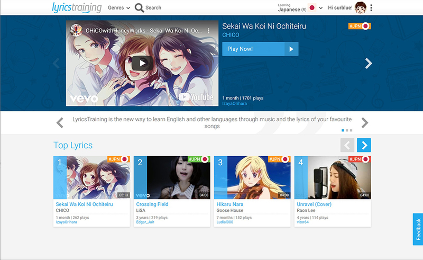Select second message pagination dot
Image resolution: width=423 pixels, height=260 pixels.
[347, 130]
